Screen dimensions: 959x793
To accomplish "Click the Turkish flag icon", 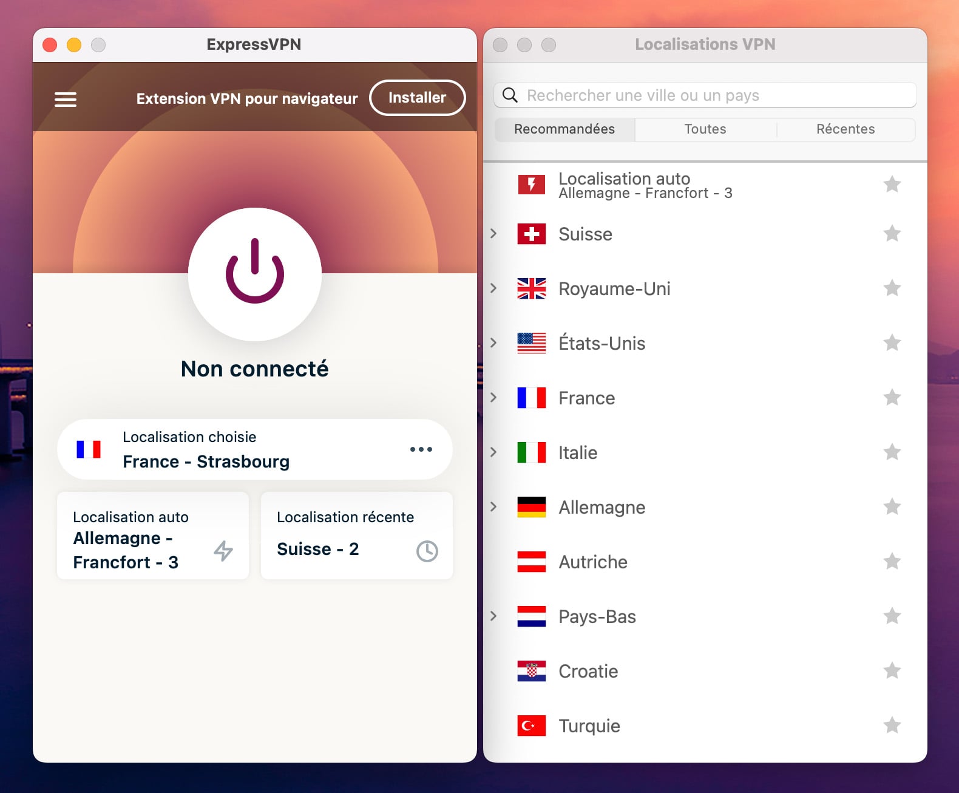I will coord(532,726).
